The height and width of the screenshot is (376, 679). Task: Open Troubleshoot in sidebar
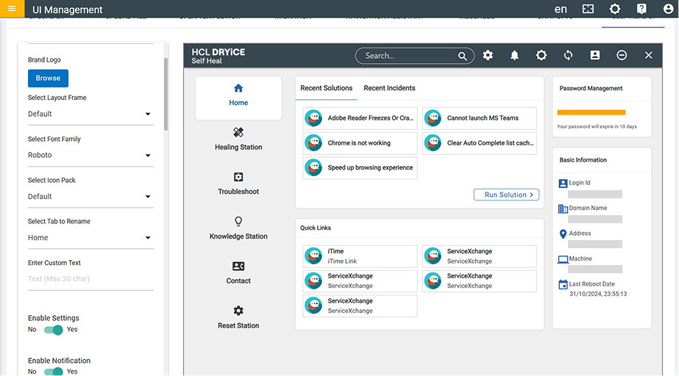click(238, 184)
